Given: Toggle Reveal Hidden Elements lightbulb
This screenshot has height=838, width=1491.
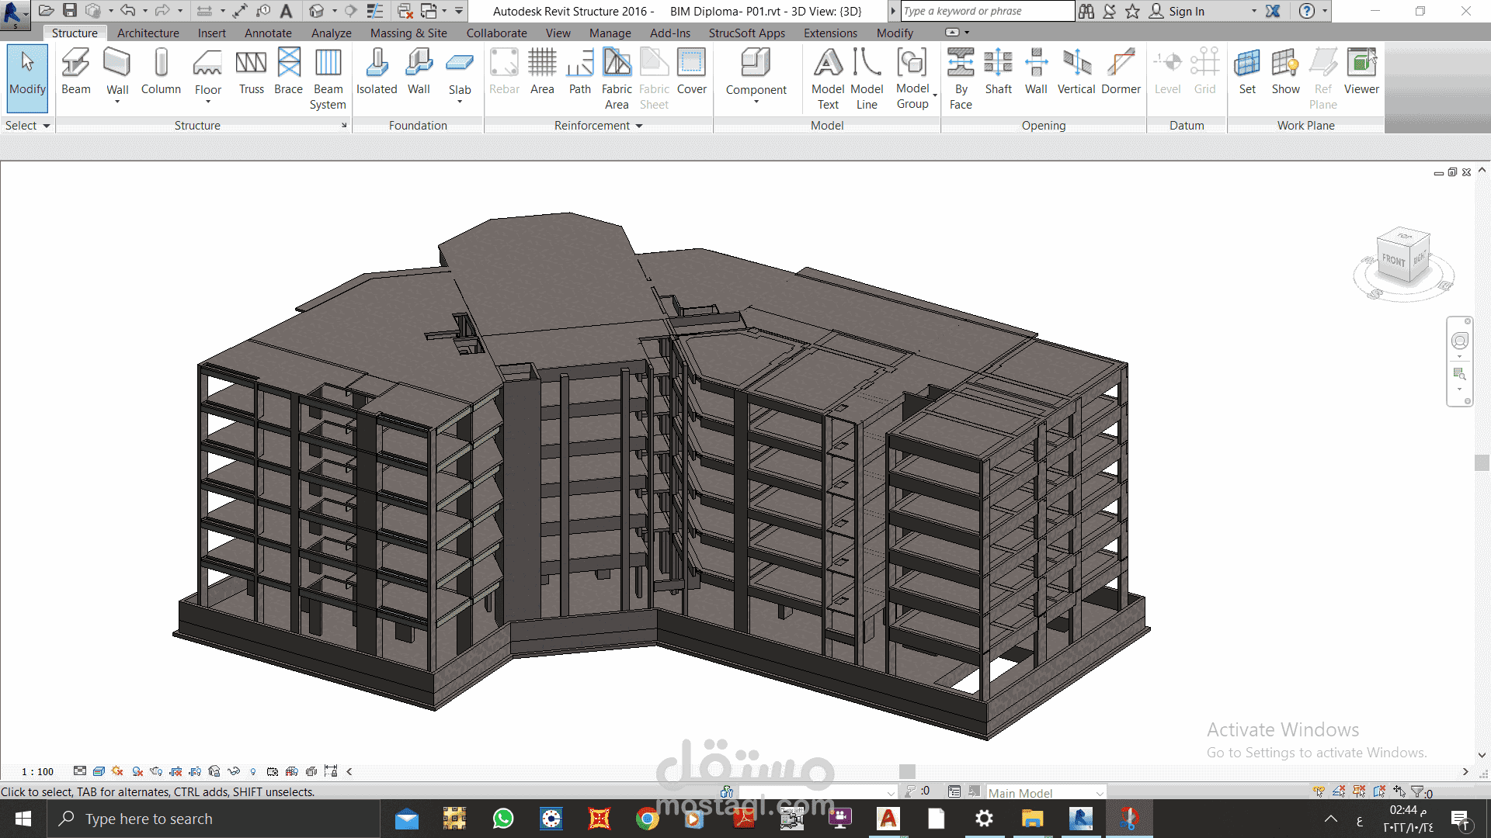Looking at the screenshot, I should point(253,771).
